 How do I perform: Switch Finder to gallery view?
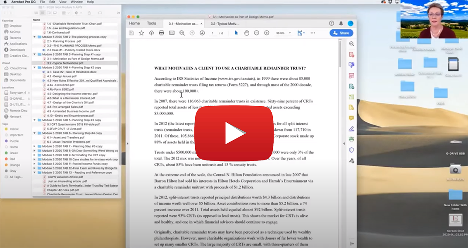(55, 13)
